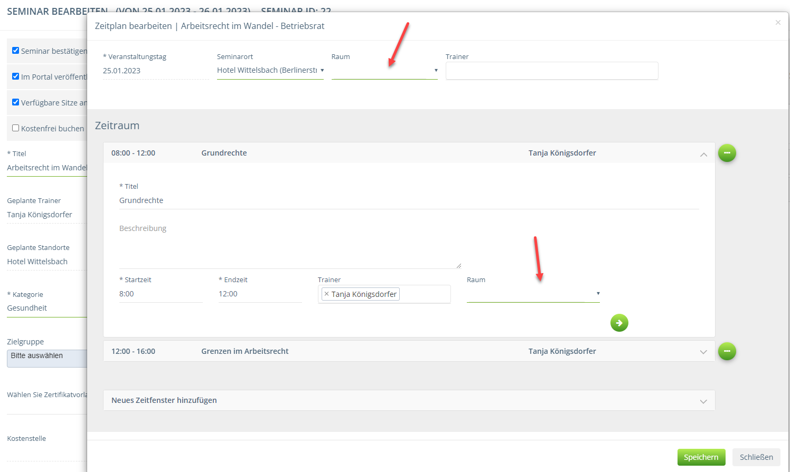
Task: Expand the 12:00 - 16:00 Grenzen im Arbeitsrecht row
Action: (x=703, y=352)
